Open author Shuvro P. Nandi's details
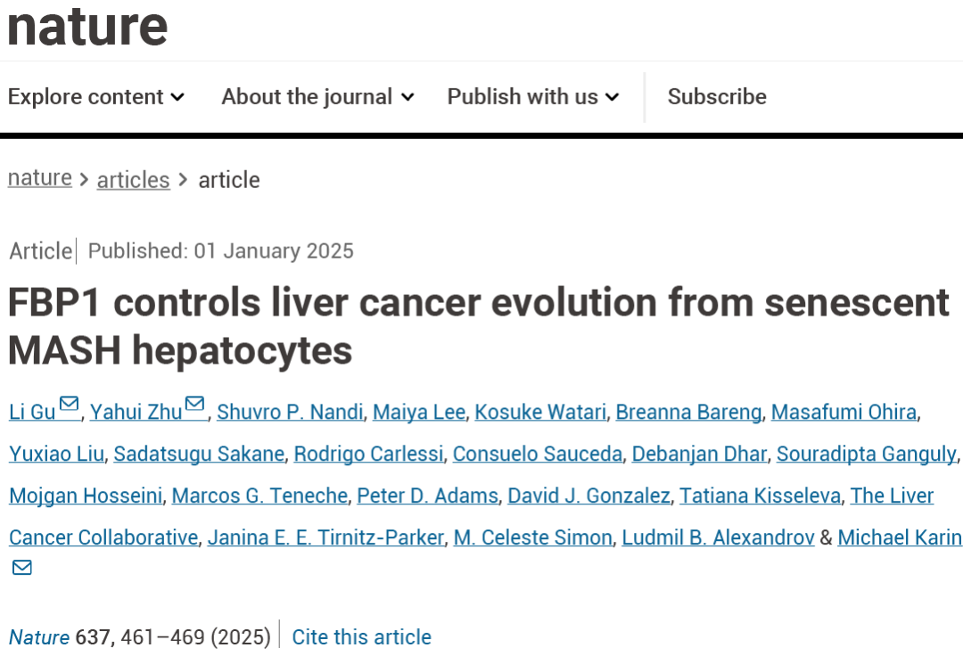The image size is (963, 656). tap(290, 412)
